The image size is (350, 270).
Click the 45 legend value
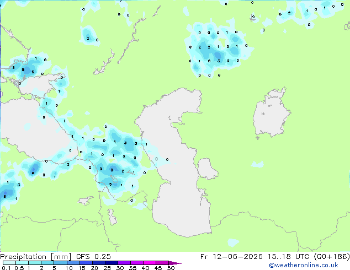click(x=158, y=268)
